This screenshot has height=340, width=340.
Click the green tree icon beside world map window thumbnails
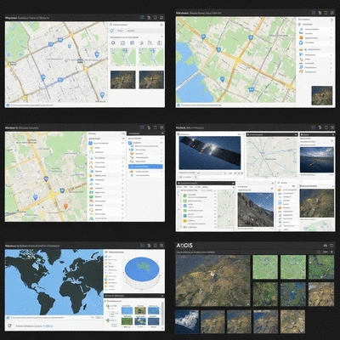(108, 306)
